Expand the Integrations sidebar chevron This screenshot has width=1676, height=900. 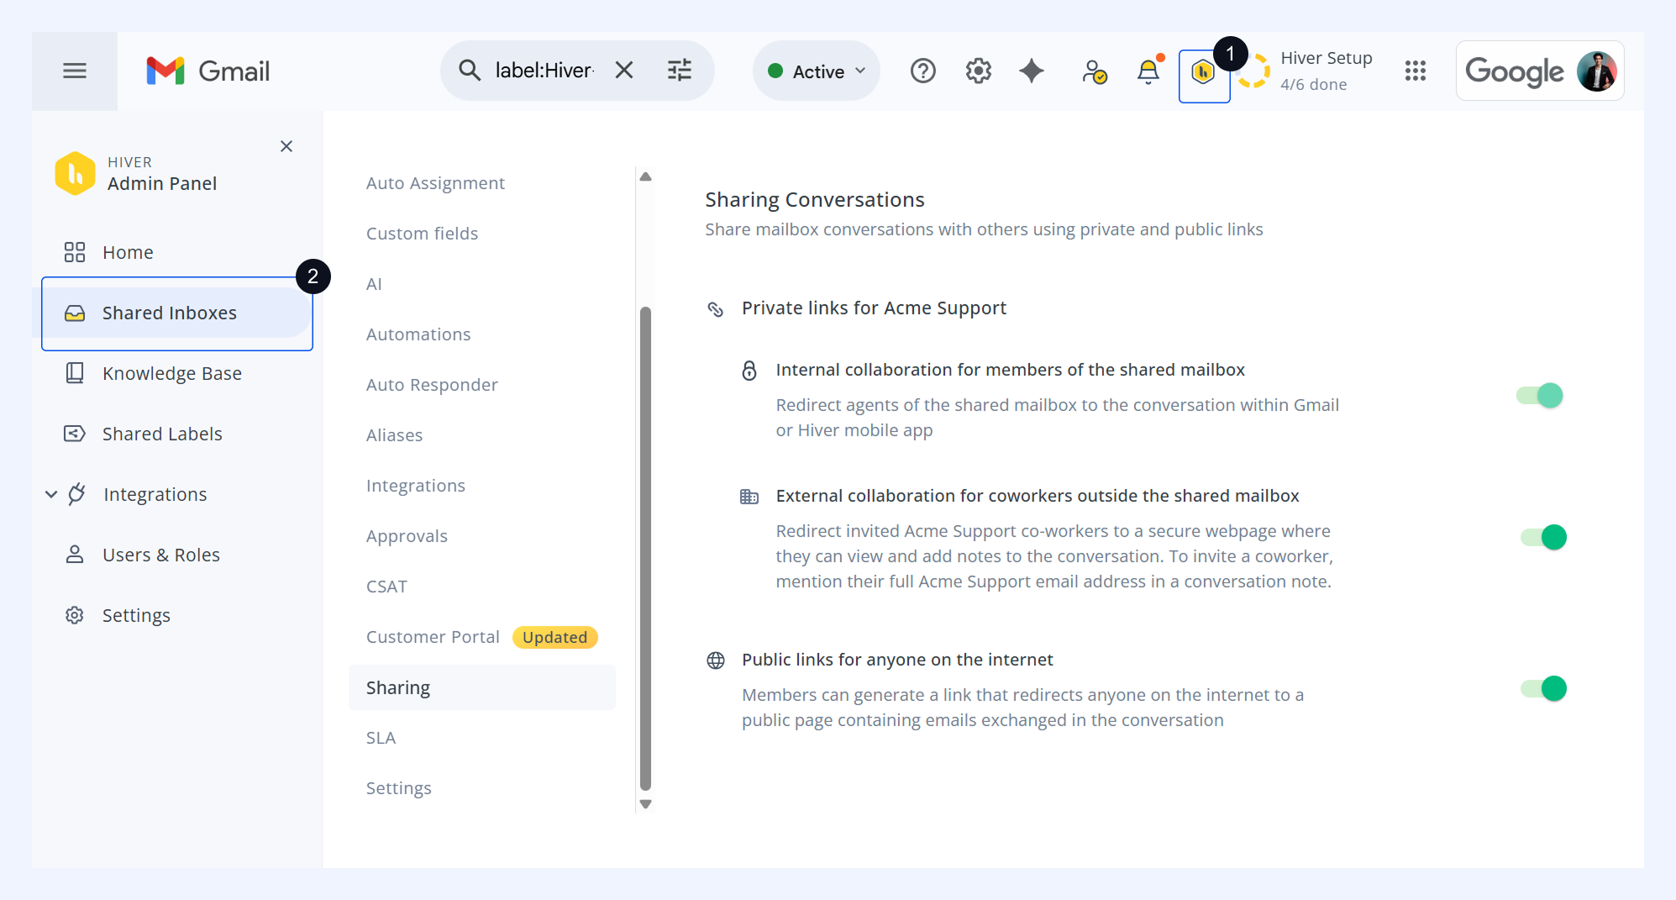pos(51,495)
